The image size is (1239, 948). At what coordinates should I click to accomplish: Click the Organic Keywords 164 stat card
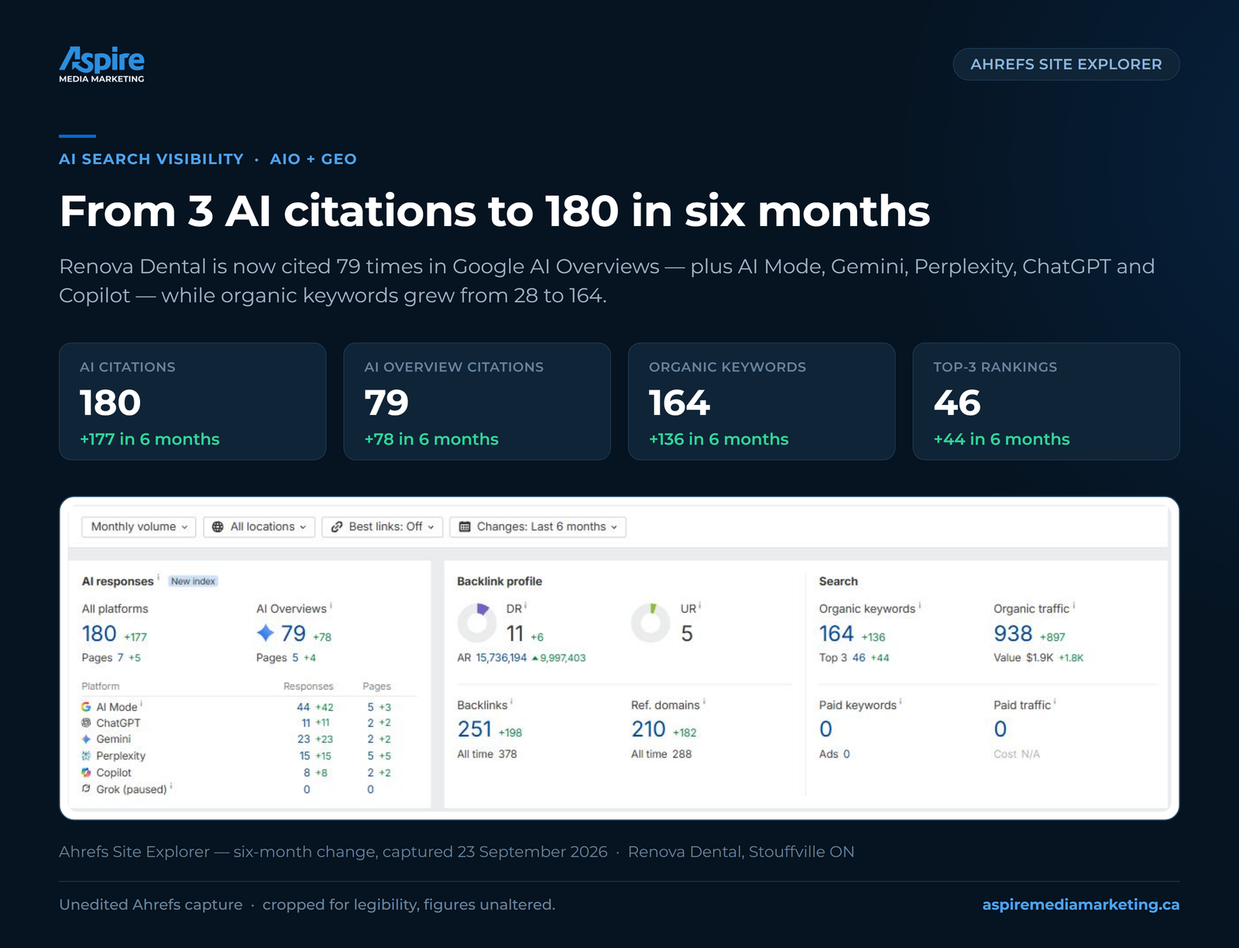(x=762, y=401)
